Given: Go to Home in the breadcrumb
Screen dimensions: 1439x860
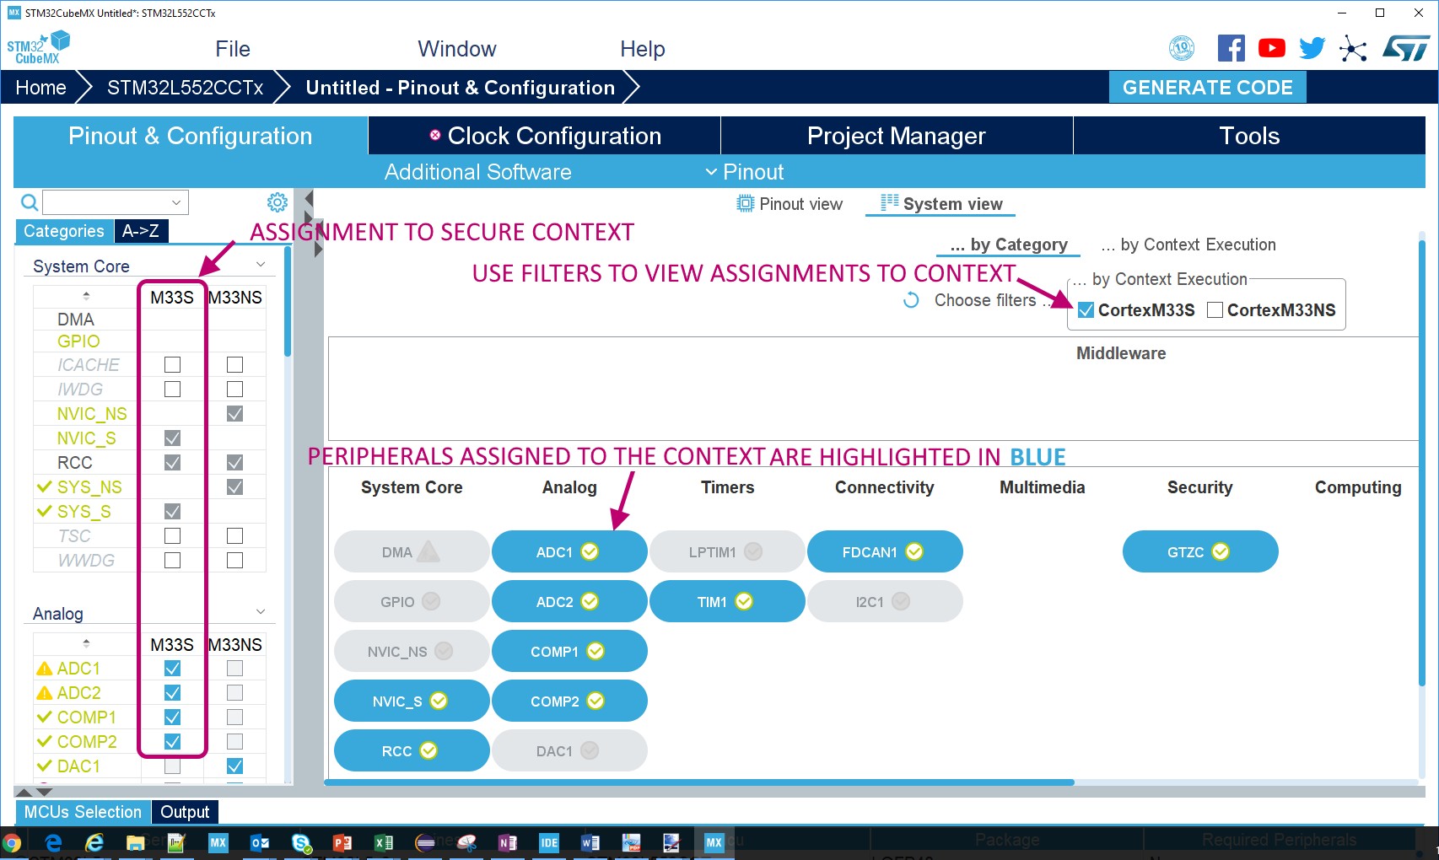Looking at the screenshot, I should pos(40,88).
